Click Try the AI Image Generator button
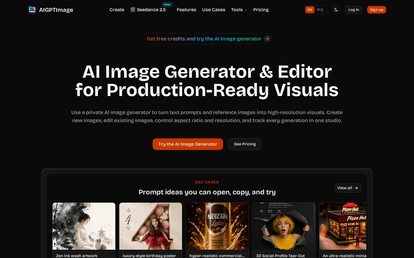The height and width of the screenshot is (258, 414). 188,144
